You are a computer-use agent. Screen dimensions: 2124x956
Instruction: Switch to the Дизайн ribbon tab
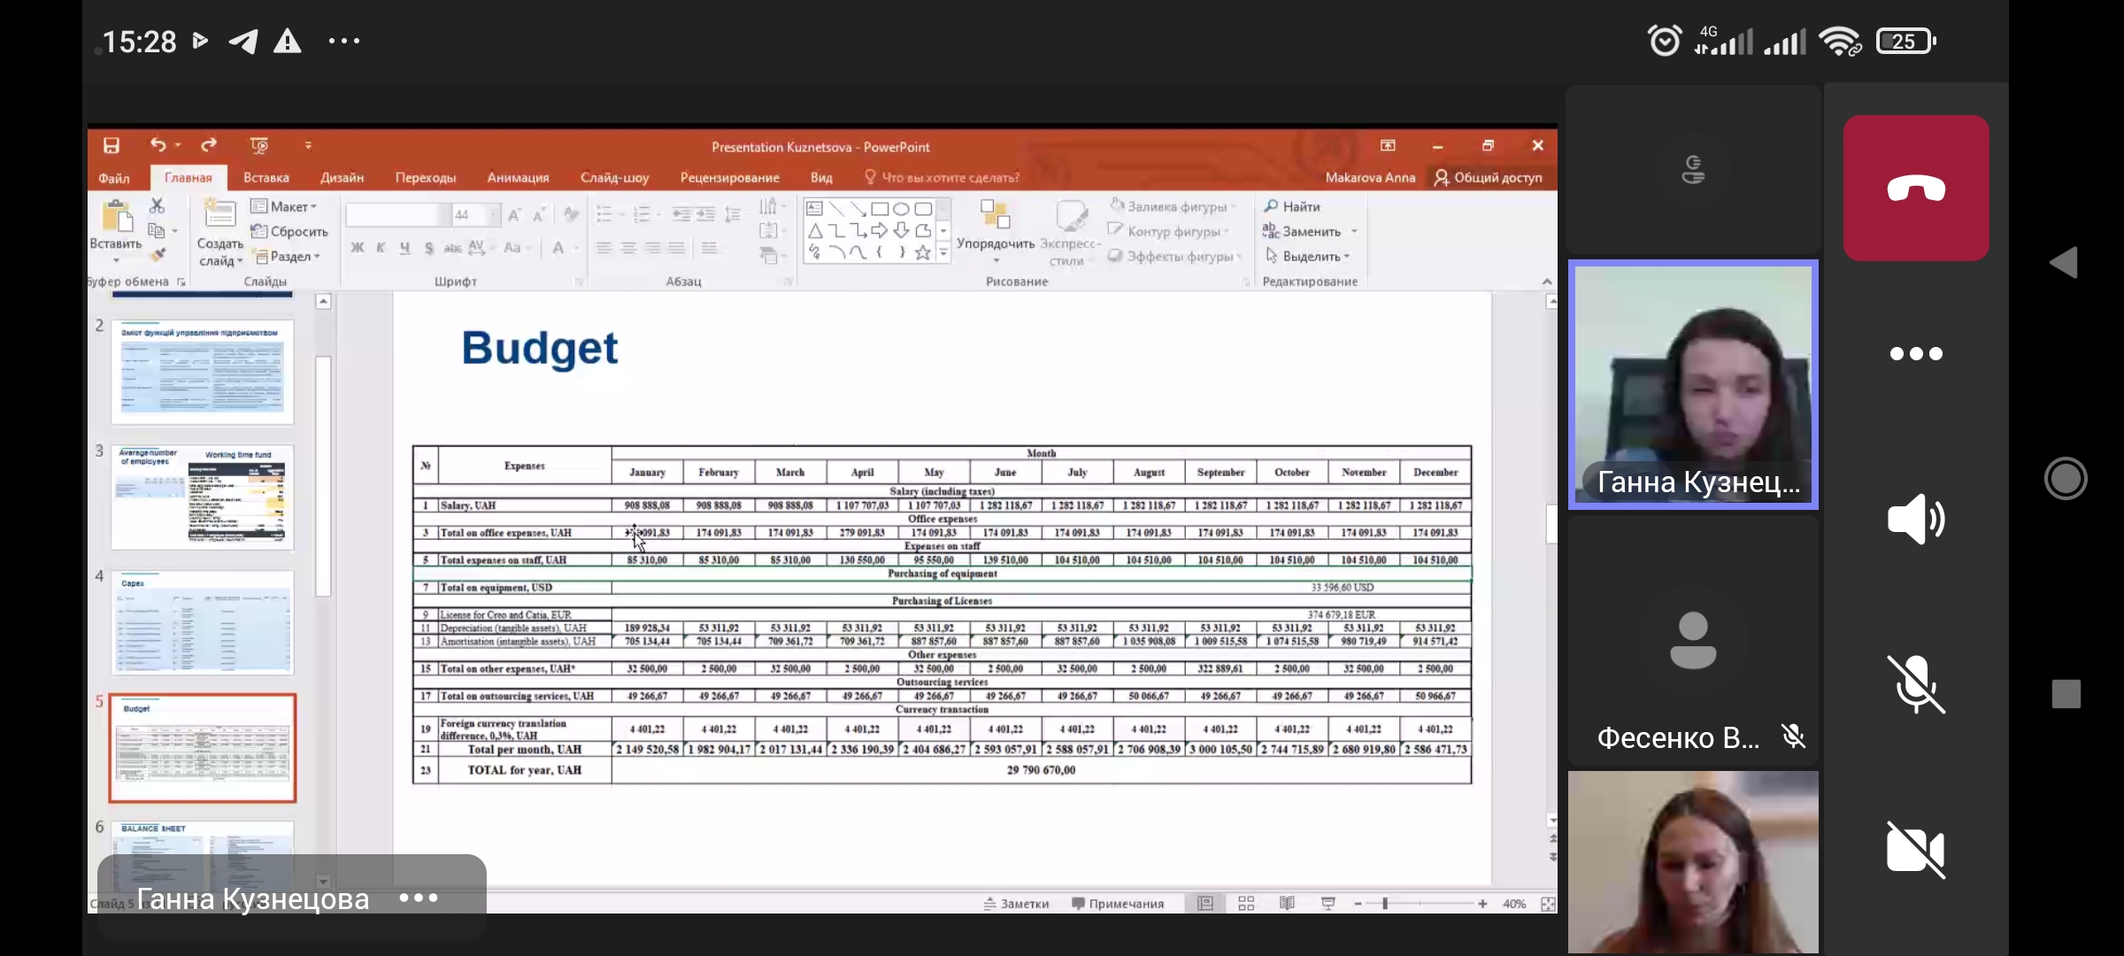(x=342, y=178)
